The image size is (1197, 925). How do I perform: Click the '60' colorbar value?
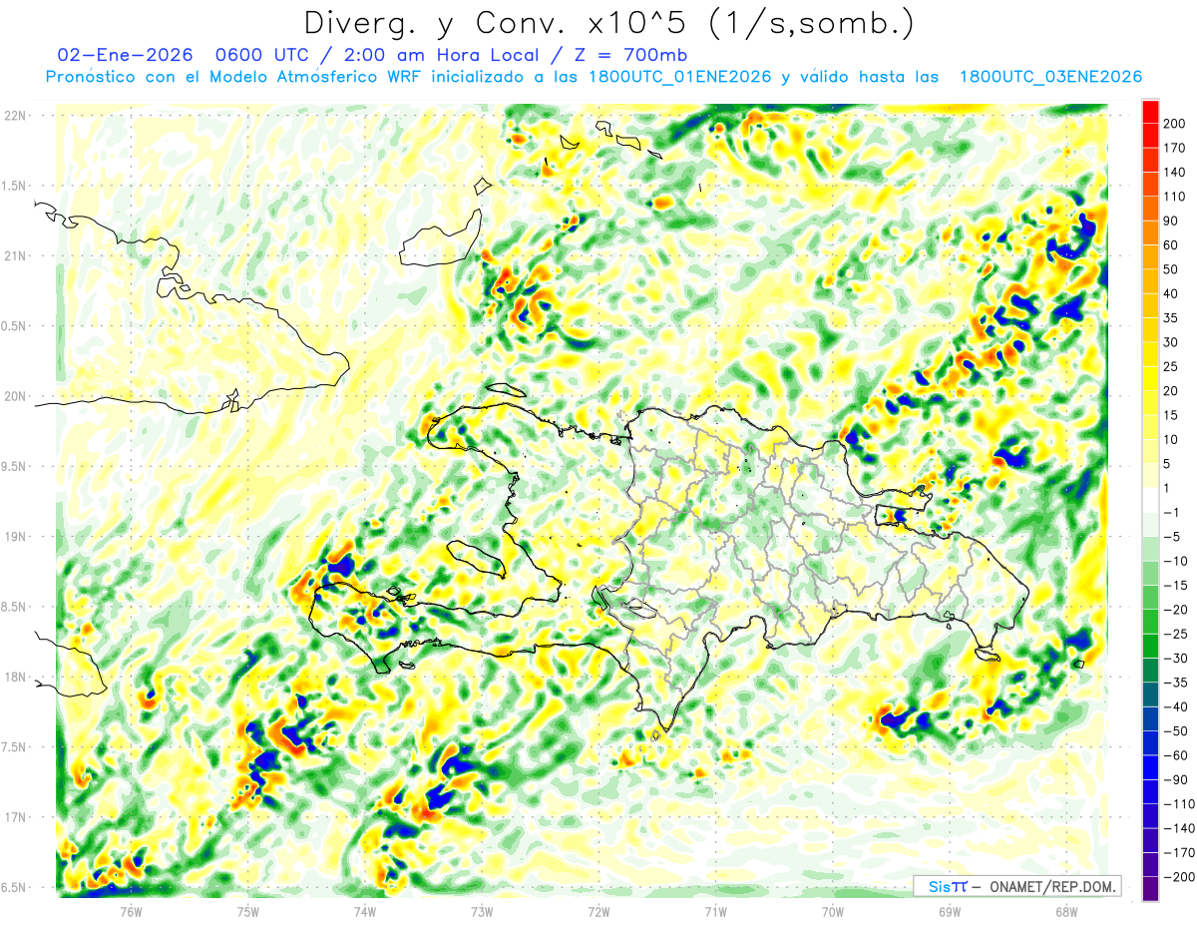[1171, 245]
